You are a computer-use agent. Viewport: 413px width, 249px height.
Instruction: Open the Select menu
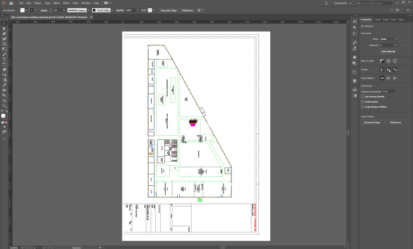pyautogui.click(x=56, y=3)
